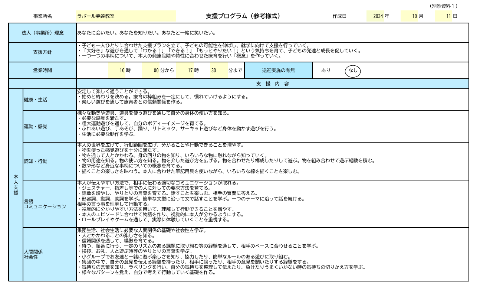The width and height of the screenshot is (480, 290).
Task: Select the closing hour value 17
Action: point(190,70)
